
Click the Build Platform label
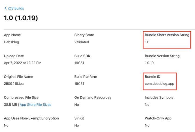point(86,77)
